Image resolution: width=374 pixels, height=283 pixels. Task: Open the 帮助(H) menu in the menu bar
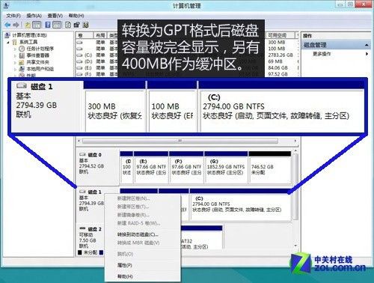[76, 16]
